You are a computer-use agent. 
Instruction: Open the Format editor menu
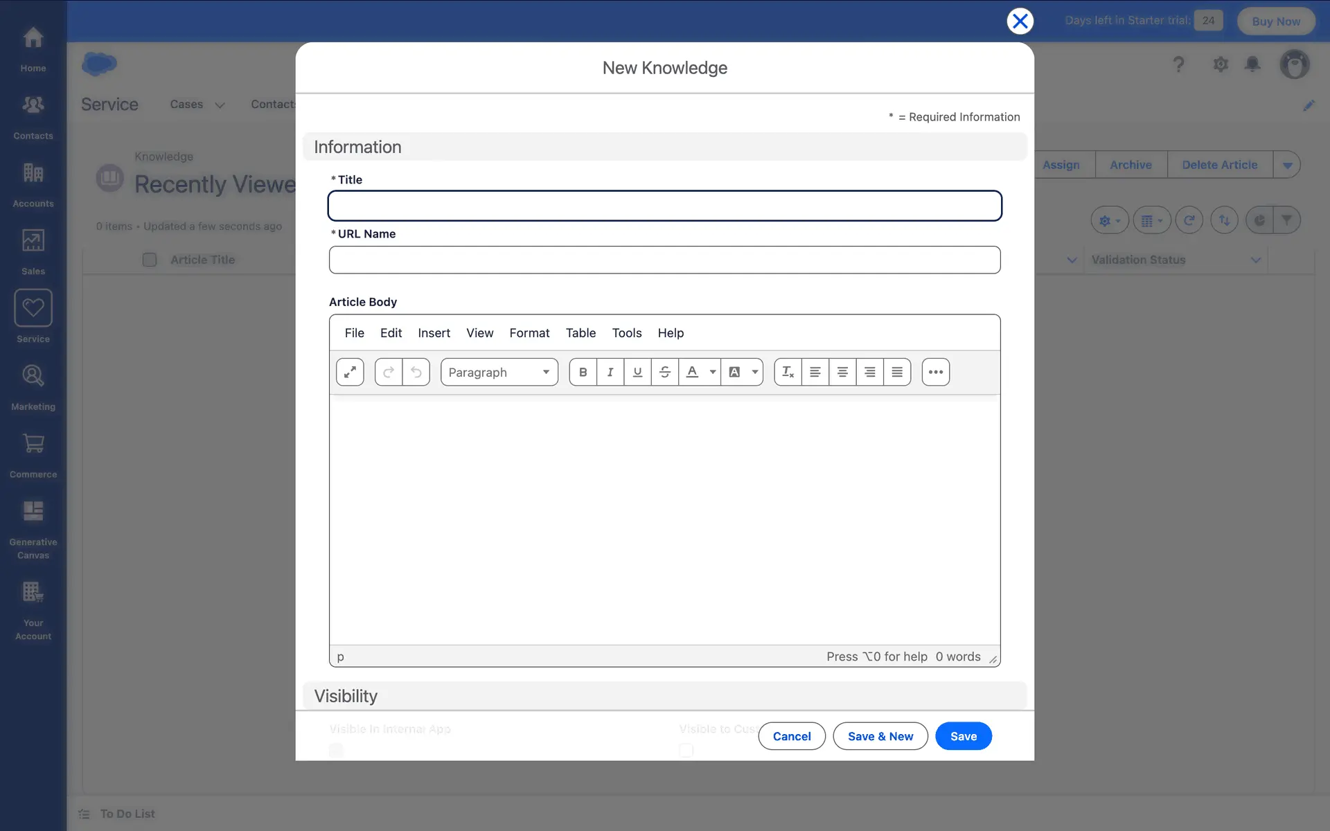529,333
